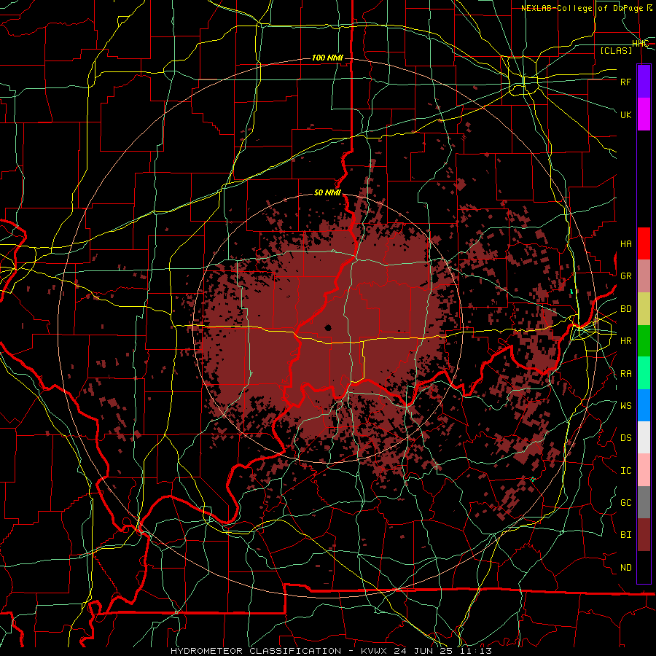Select the GR legend label
The width and height of the screenshot is (656, 656).
point(626,276)
